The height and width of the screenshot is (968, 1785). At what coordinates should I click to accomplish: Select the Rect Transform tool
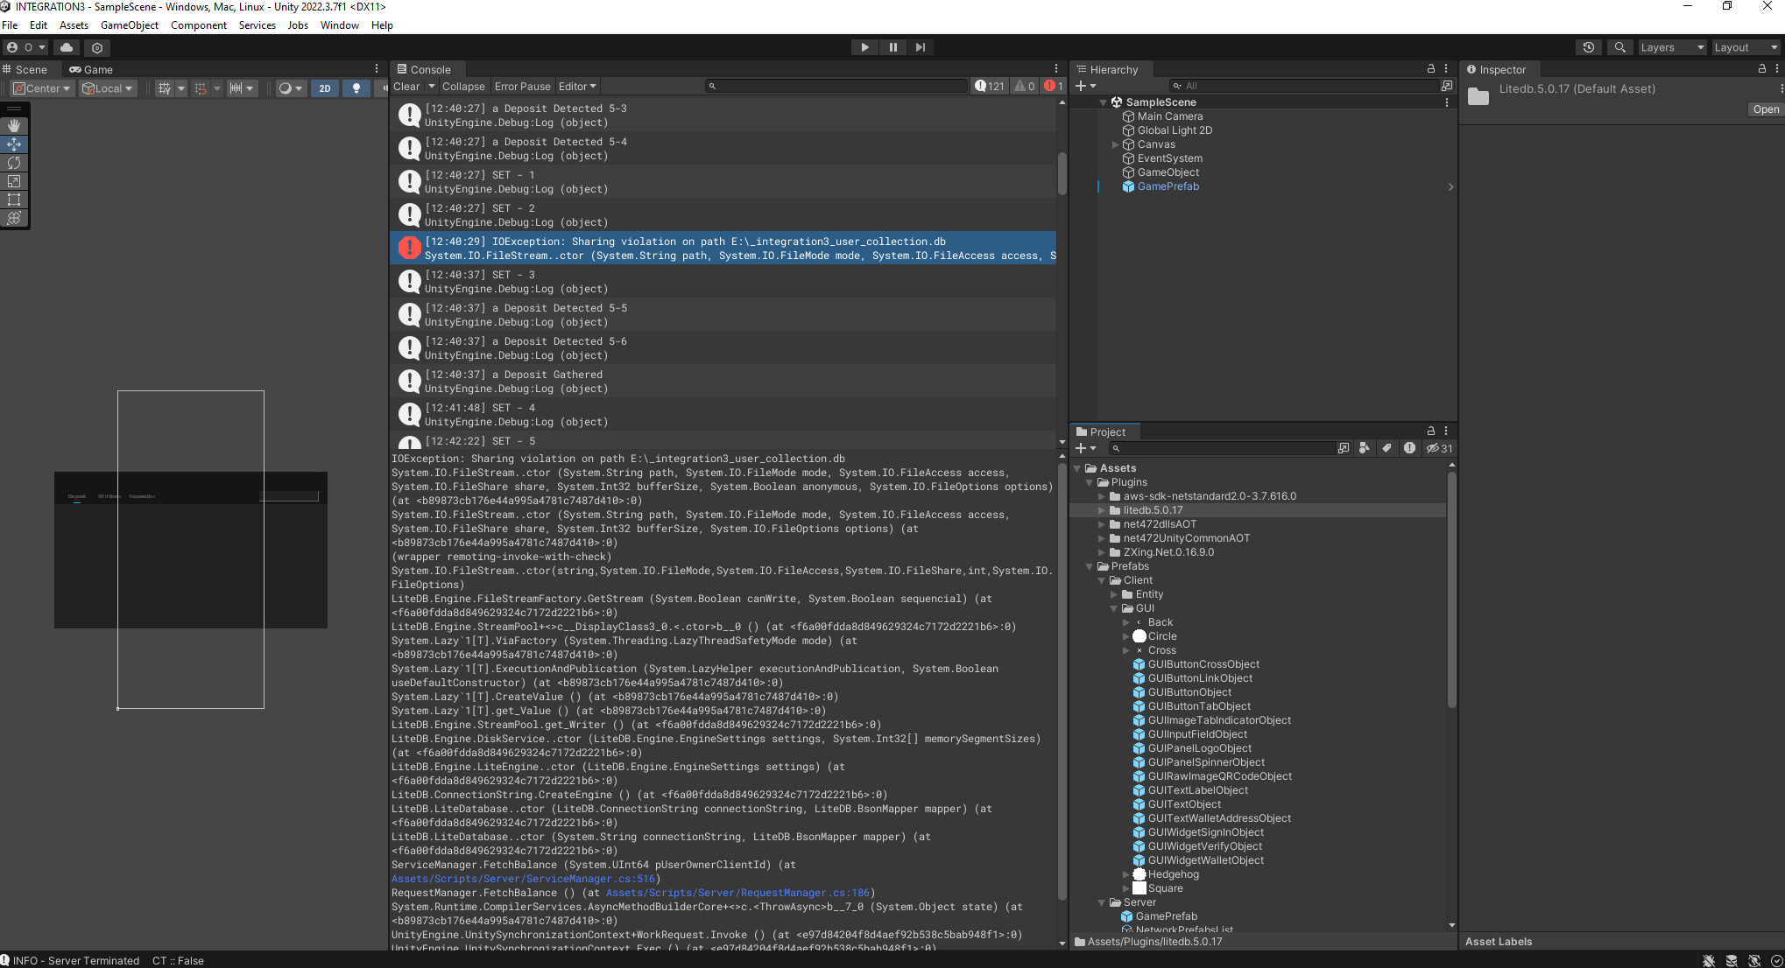[14, 200]
